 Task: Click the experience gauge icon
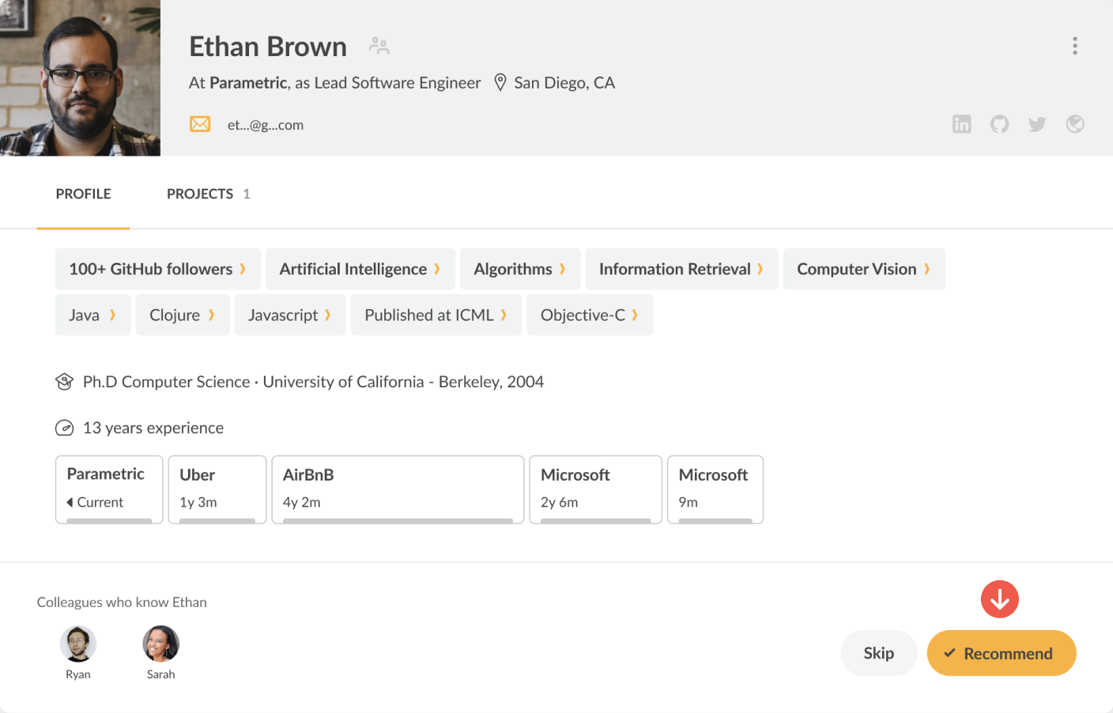point(64,428)
